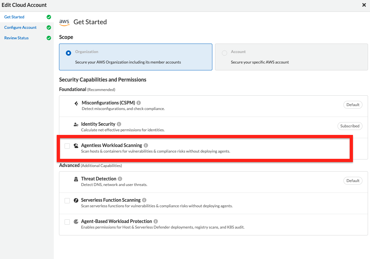
Task: Check the Serverless Function Scanning checkbox
Action: pos(67,201)
